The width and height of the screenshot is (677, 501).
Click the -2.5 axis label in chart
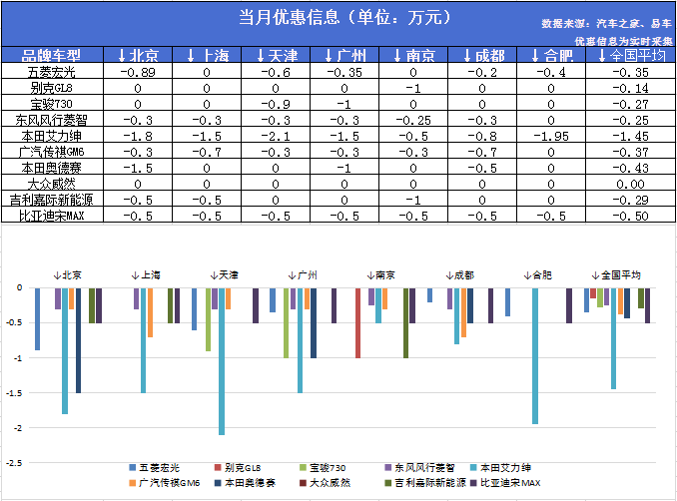15,463
